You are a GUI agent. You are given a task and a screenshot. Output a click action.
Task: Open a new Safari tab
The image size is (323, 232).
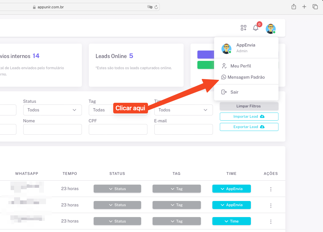coord(304,7)
